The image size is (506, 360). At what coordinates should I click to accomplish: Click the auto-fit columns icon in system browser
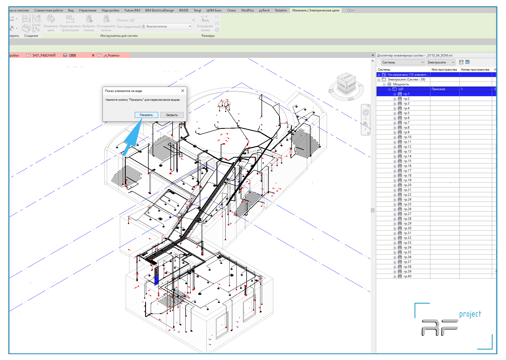click(x=462, y=62)
